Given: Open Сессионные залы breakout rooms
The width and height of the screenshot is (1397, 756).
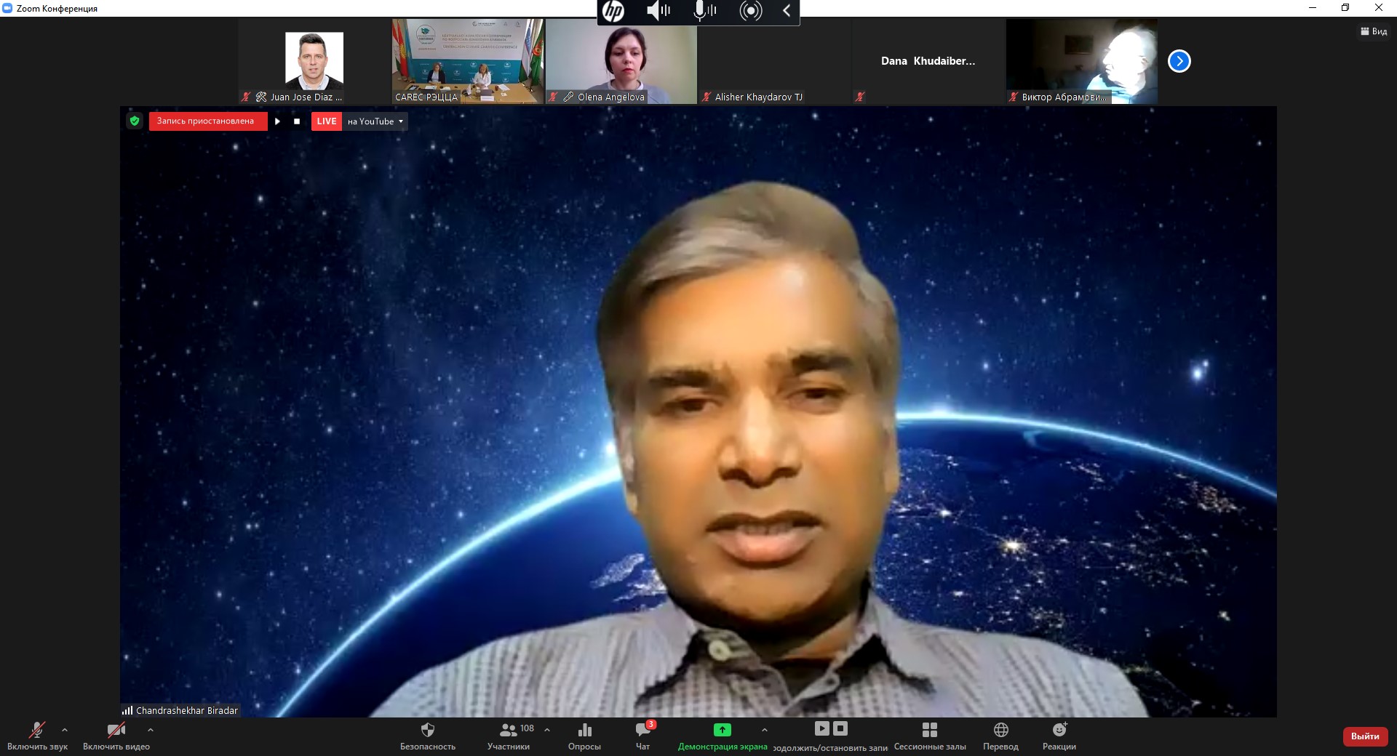Looking at the screenshot, I should [930, 736].
